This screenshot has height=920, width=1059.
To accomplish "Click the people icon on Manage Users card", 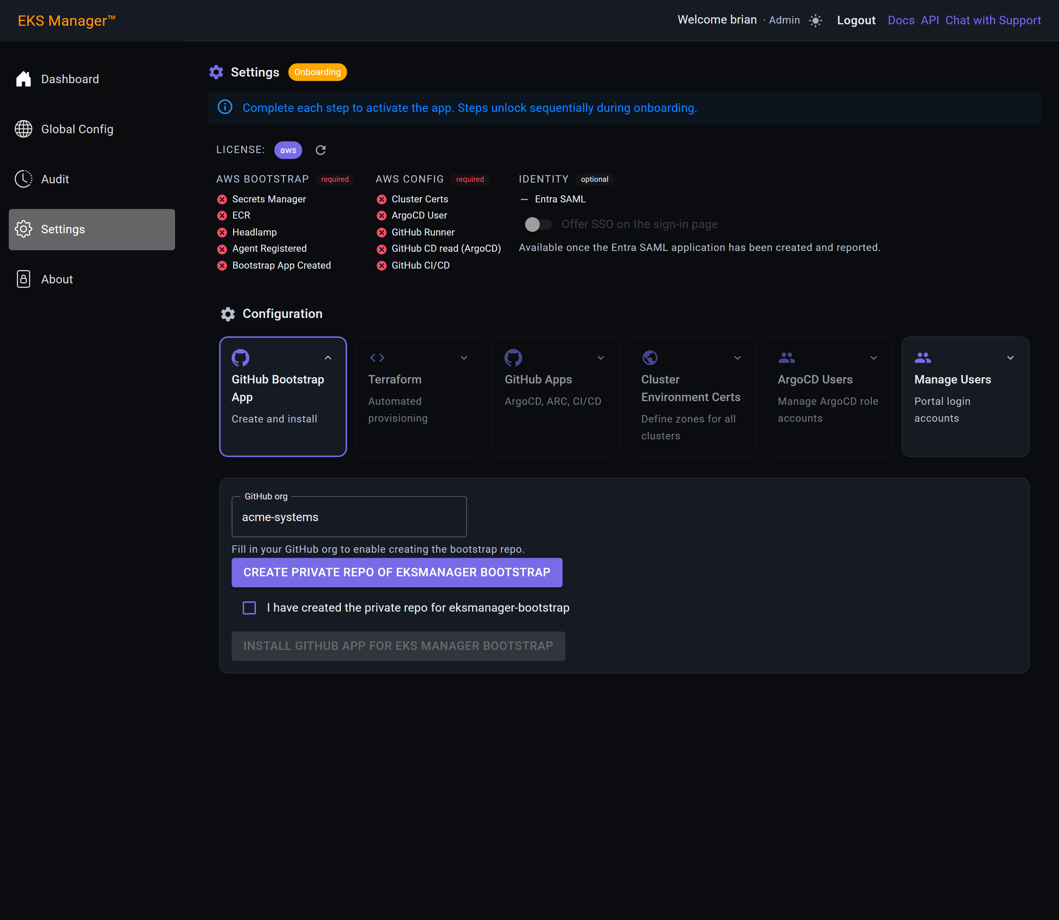I will (923, 357).
